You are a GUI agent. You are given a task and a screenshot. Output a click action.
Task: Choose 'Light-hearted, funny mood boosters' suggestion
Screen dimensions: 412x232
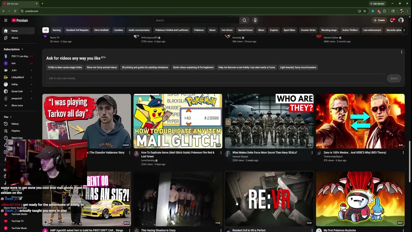tap(298, 67)
